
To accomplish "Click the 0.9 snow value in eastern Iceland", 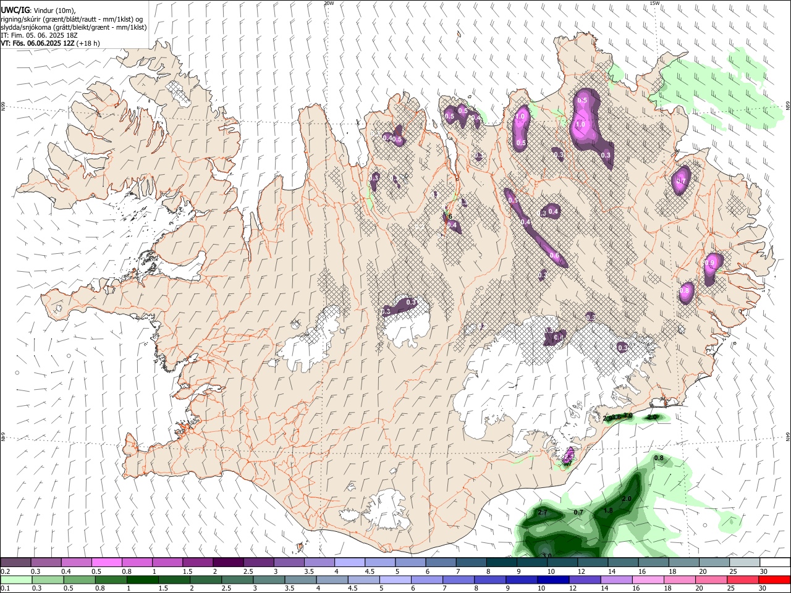I will [710, 263].
